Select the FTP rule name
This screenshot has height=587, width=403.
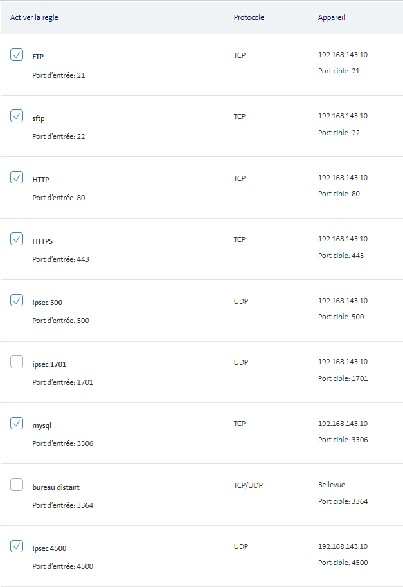coord(38,57)
